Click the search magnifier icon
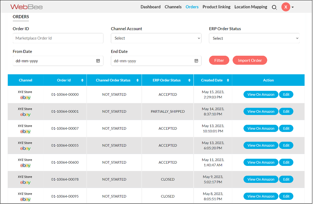 [274, 7]
